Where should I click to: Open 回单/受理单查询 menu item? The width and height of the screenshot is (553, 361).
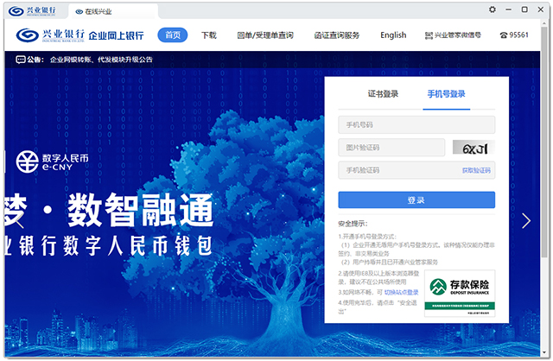(264, 35)
